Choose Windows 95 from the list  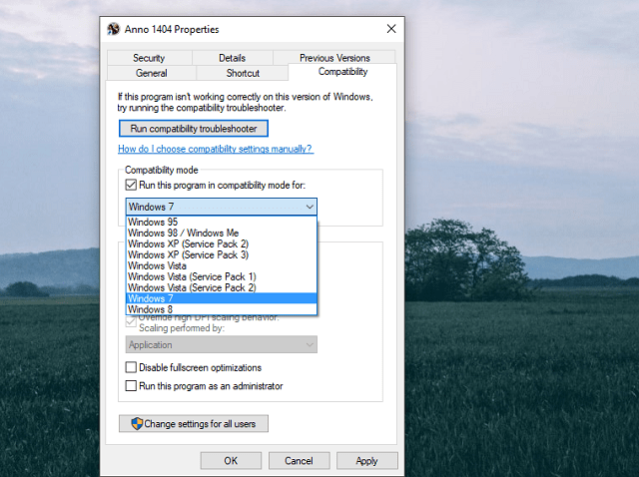pyautogui.click(x=222, y=222)
